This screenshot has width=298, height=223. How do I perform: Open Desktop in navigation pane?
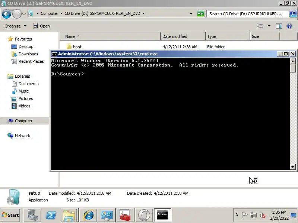click(26, 46)
